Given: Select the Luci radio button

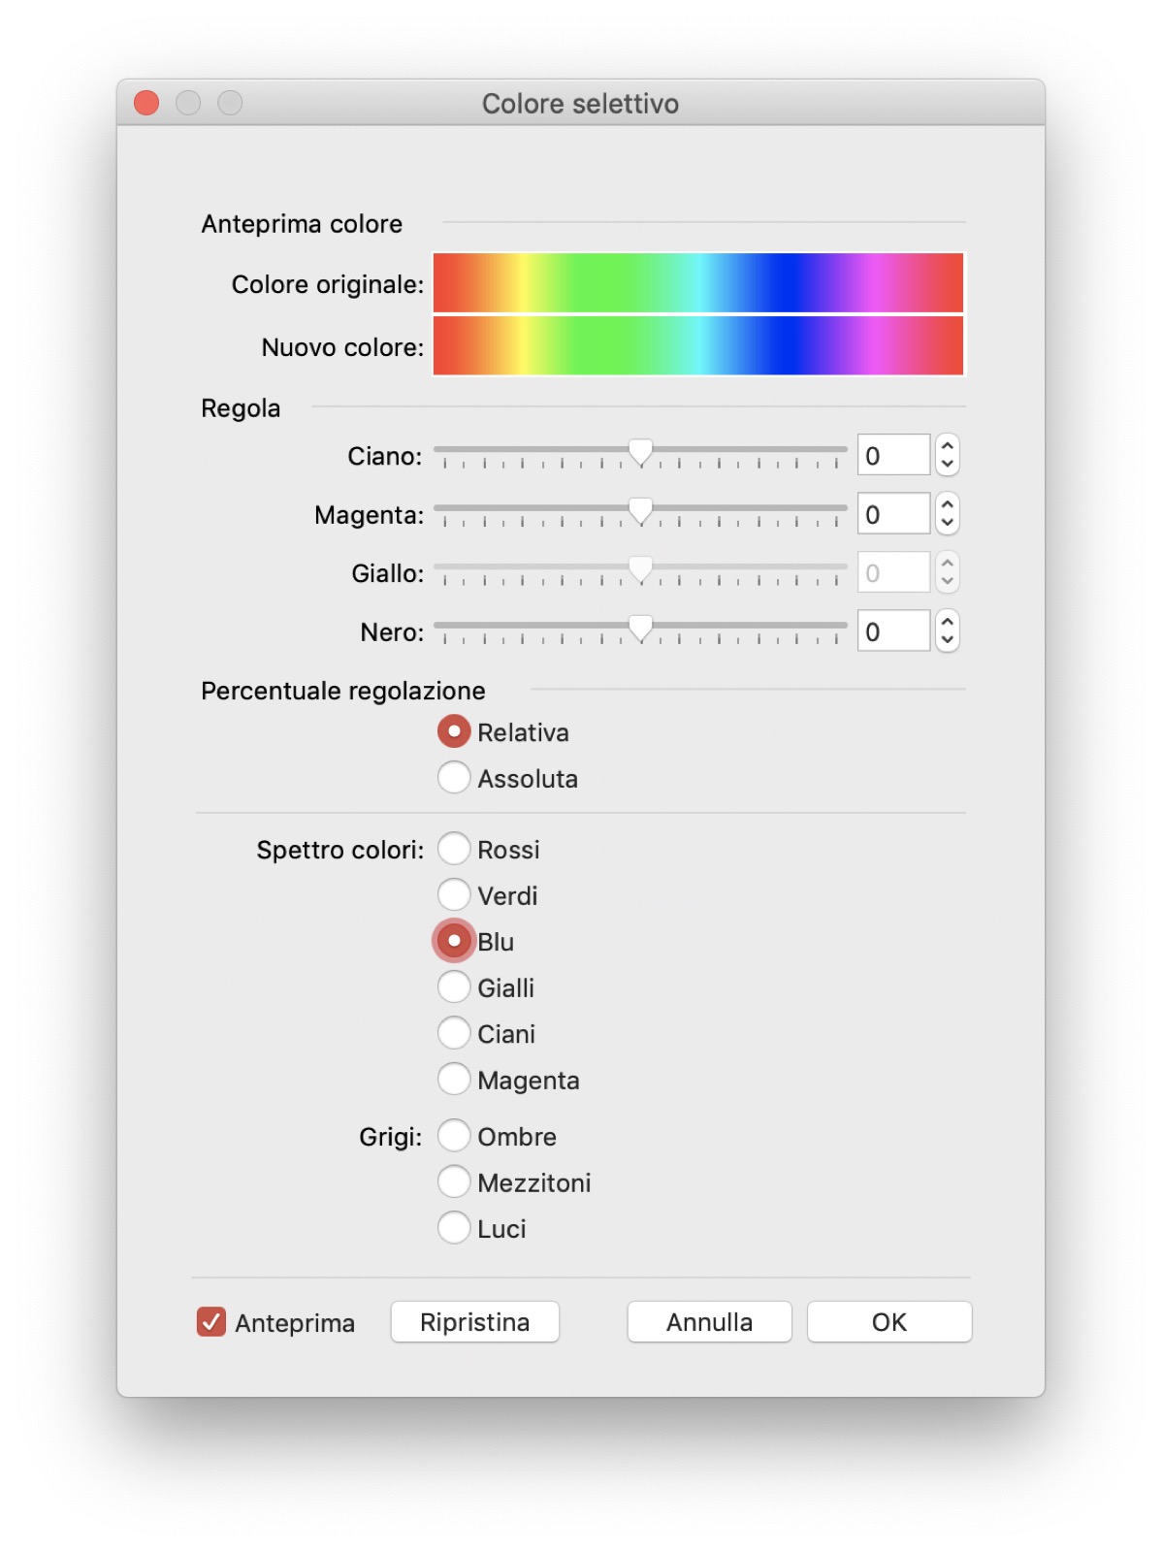Looking at the screenshot, I should tap(454, 1228).
